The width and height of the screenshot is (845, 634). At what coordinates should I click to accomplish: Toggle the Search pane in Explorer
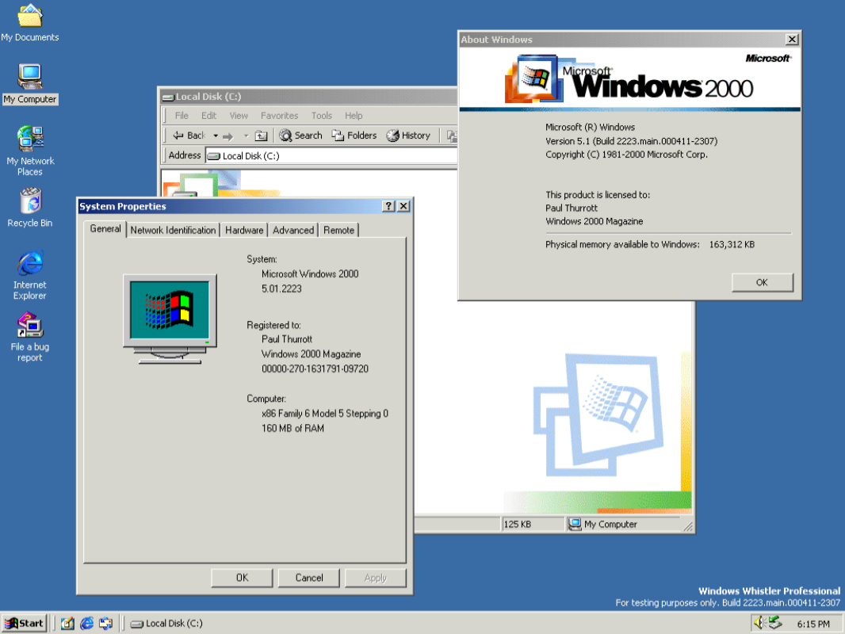(300, 136)
